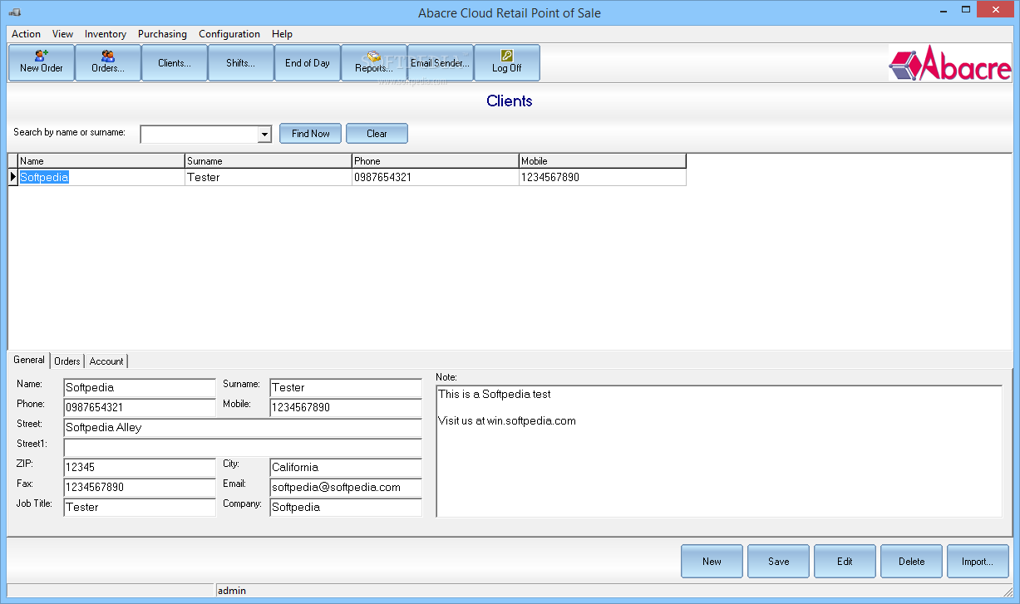
Task: Click the Fax input field
Action: (x=140, y=488)
